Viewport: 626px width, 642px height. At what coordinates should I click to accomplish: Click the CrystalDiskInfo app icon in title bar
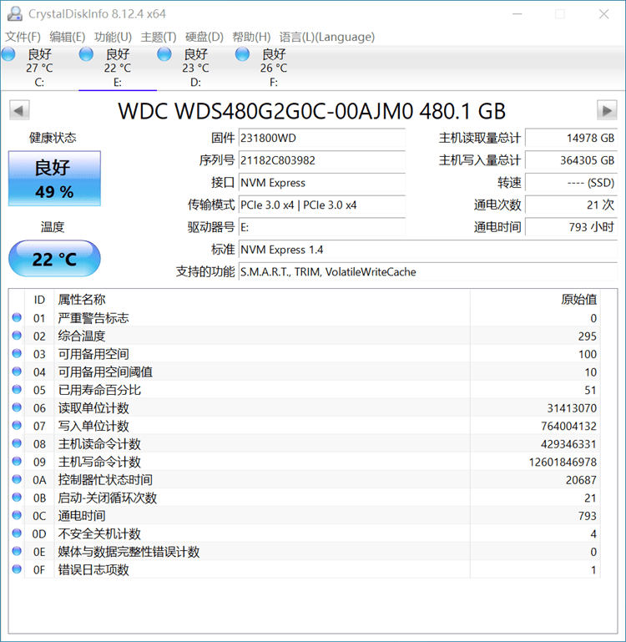click(15, 14)
